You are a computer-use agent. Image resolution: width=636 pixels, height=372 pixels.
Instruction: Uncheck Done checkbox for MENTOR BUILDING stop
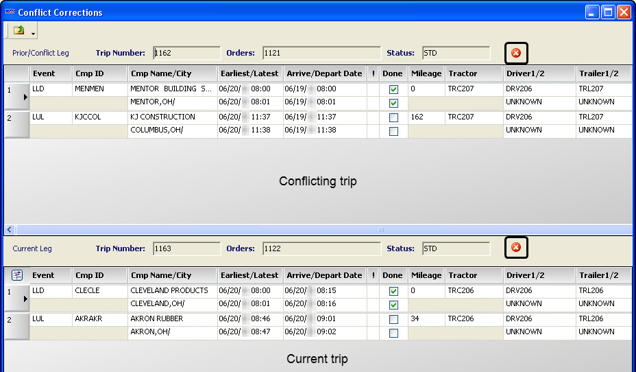[x=393, y=89]
